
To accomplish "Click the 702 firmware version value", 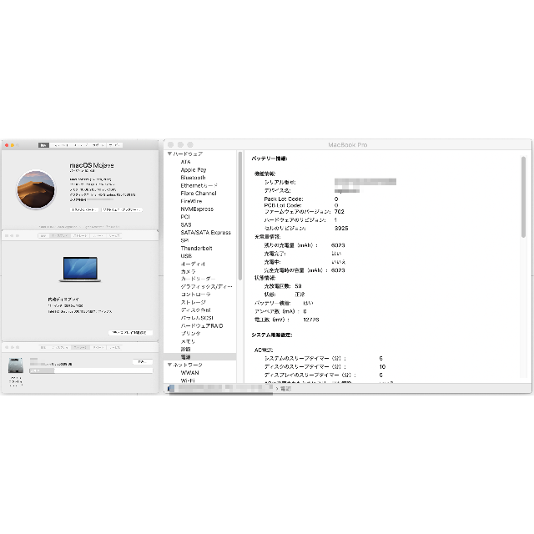I will 340,211.
